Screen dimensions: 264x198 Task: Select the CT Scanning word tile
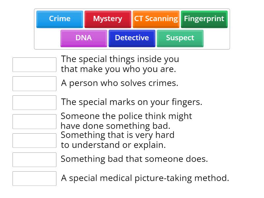click(156, 19)
